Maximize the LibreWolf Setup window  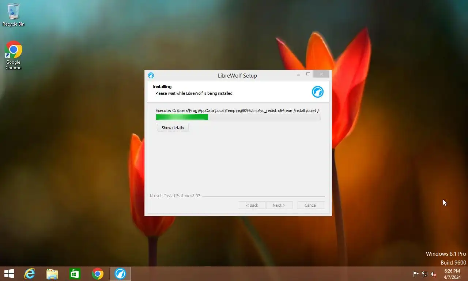(x=308, y=75)
